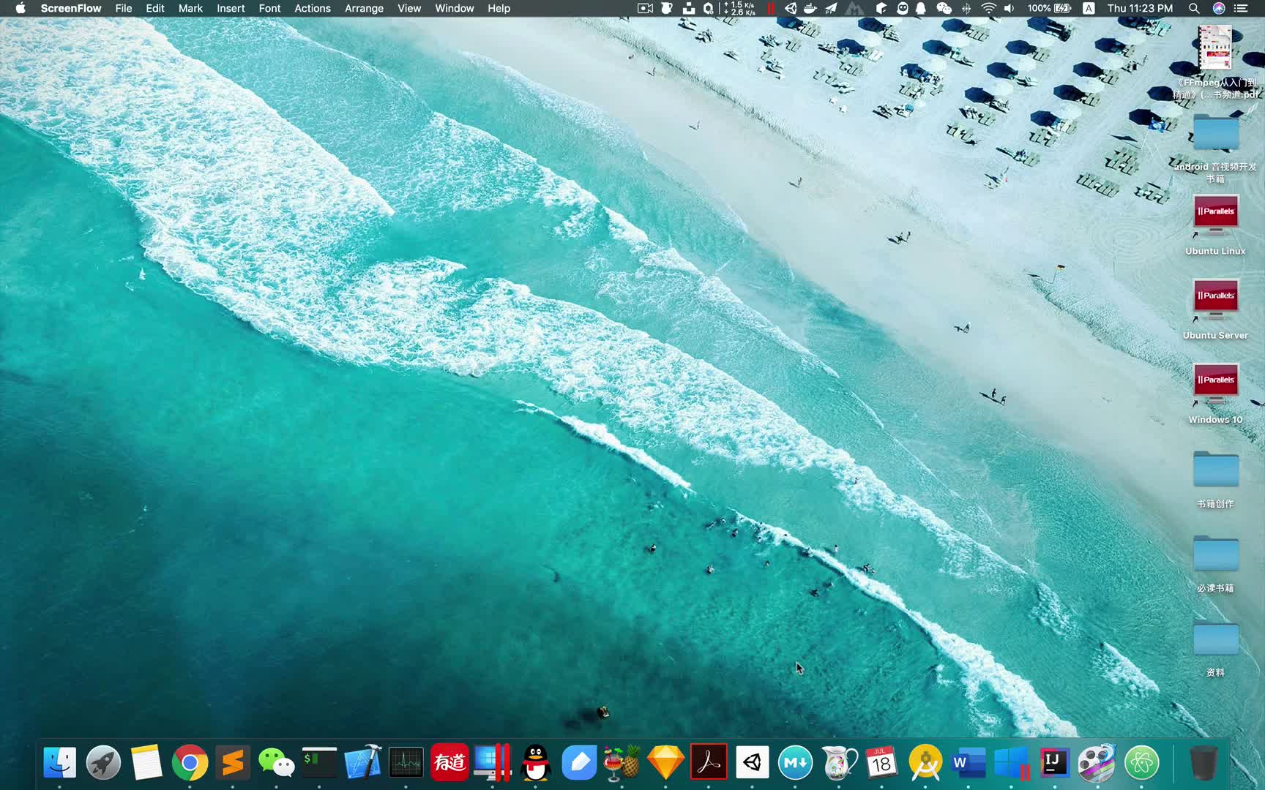The image size is (1265, 790).
Task: Click the ScreenFlow camera icon in menu bar
Action: click(645, 8)
